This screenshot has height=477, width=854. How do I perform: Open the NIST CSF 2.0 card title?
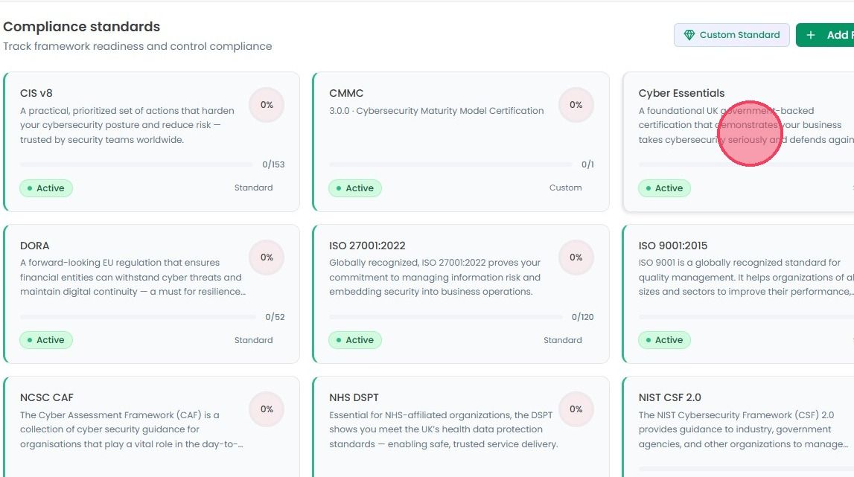coord(669,397)
